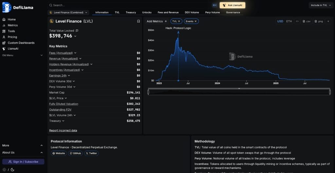Expand Earnings 24h row
Viewport: 335px width, 173px height.
point(69,76)
